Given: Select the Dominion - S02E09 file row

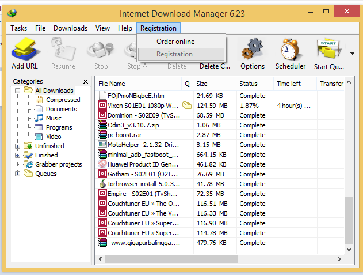Looking at the screenshot, I should point(220,115).
